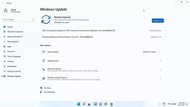190x107 pixels.
Task: Open the network and volume tray icons
Action: click(172, 104)
